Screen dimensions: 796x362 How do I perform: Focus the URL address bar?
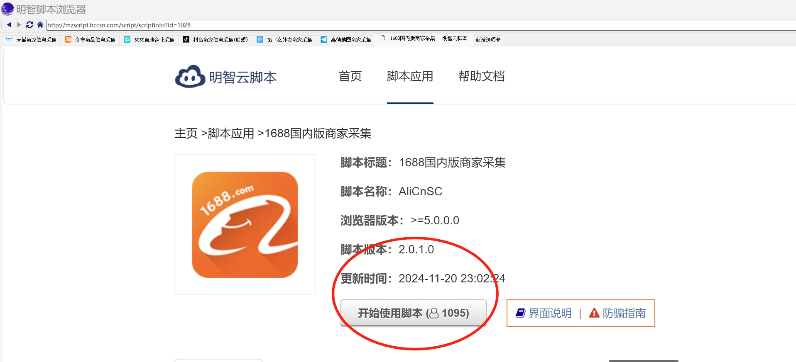click(x=421, y=25)
